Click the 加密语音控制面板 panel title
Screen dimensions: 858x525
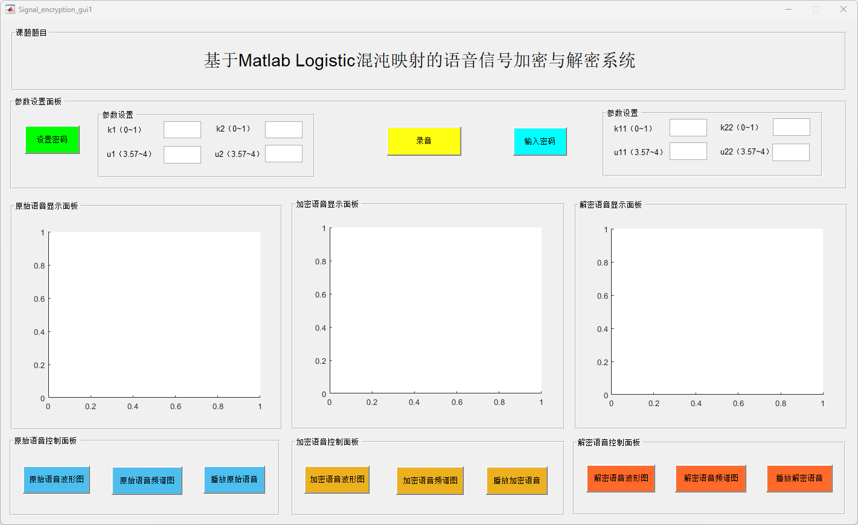327,442
